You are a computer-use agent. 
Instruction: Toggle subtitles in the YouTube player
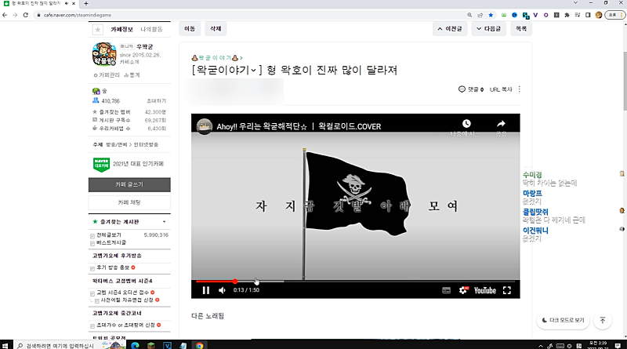(446, 290)
